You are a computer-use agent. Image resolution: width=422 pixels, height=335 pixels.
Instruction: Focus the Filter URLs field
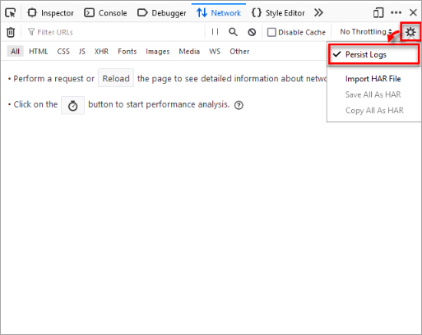(115, 32)
